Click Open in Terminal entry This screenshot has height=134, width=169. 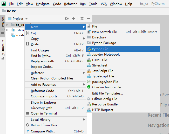(44, 113)
